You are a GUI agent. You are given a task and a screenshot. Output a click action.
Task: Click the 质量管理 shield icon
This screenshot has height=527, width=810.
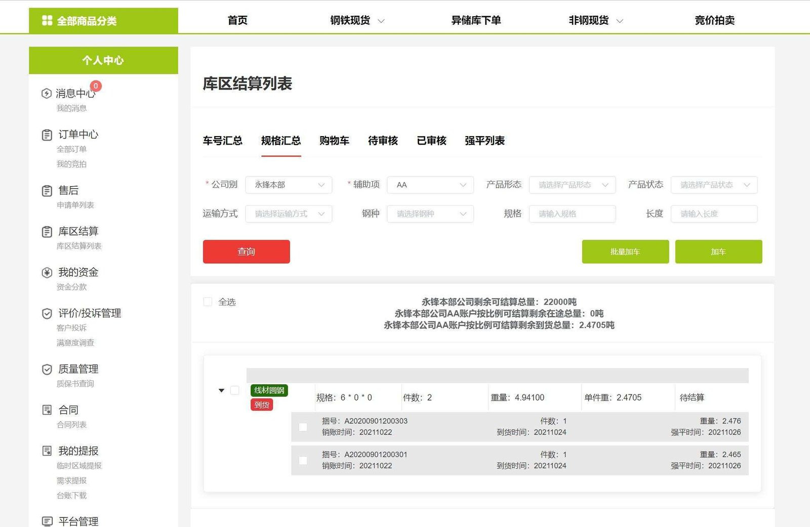coord(47,369)
